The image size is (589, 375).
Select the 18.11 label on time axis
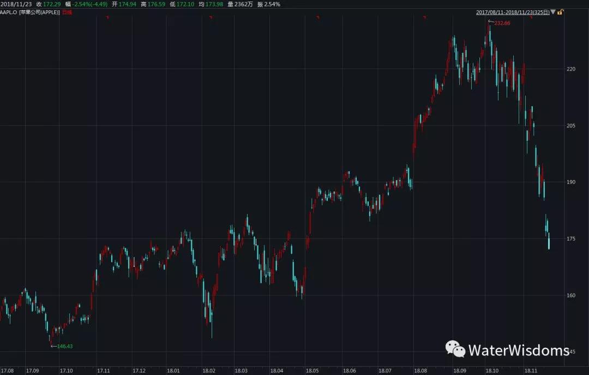click(531, 371)
